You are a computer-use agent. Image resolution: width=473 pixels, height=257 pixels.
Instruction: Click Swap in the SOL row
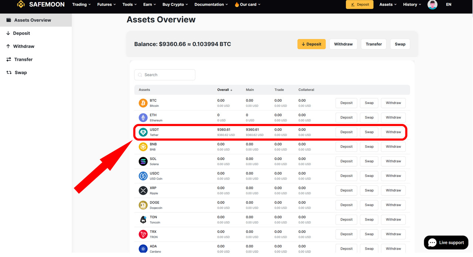(369, 161)
